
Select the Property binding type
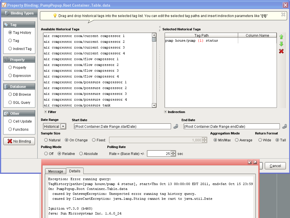coord(17,68)
